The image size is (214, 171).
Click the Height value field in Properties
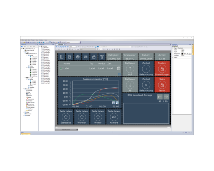186,52
